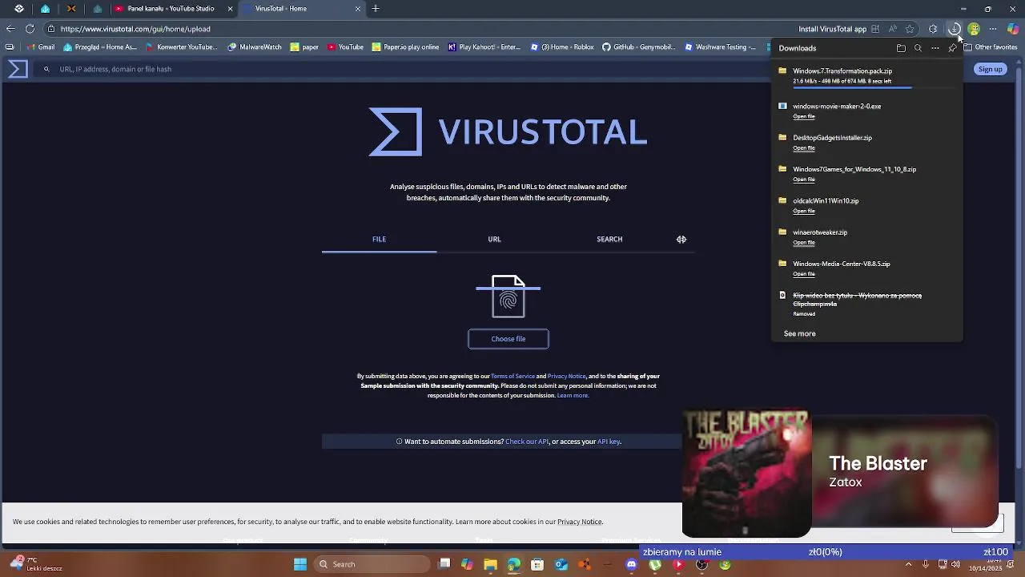Open tab beside SEARCH with grid icon
1025x577 pixels.
pyautogui.click(x=681, y=239)
